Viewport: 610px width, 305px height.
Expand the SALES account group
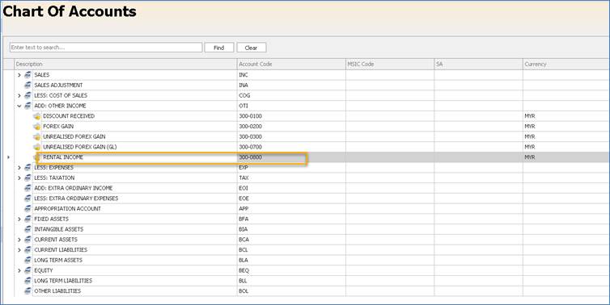click(19, 75)
